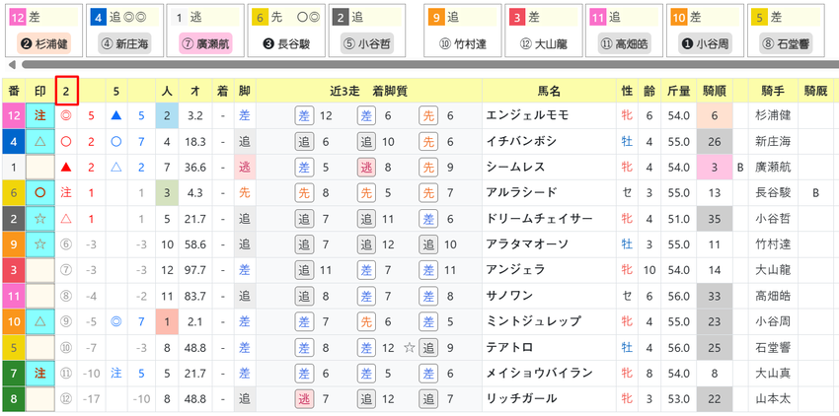The width and height of the screenshot is (839, 416).
Task: Click the 先 6 badge in イチバンボシ row
Action: [436, 141]
